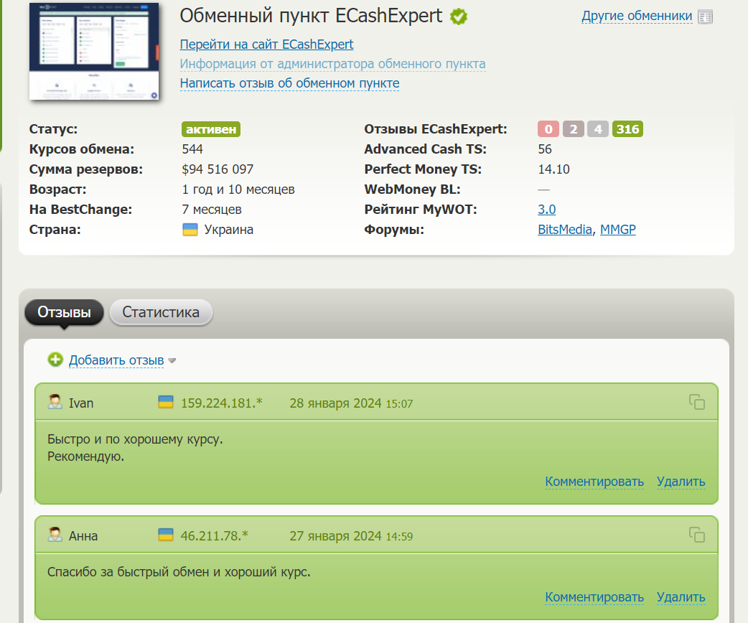Click the IP address 159.224.181.*
This screenshot has height=623, width=748.
click(222, 403)
